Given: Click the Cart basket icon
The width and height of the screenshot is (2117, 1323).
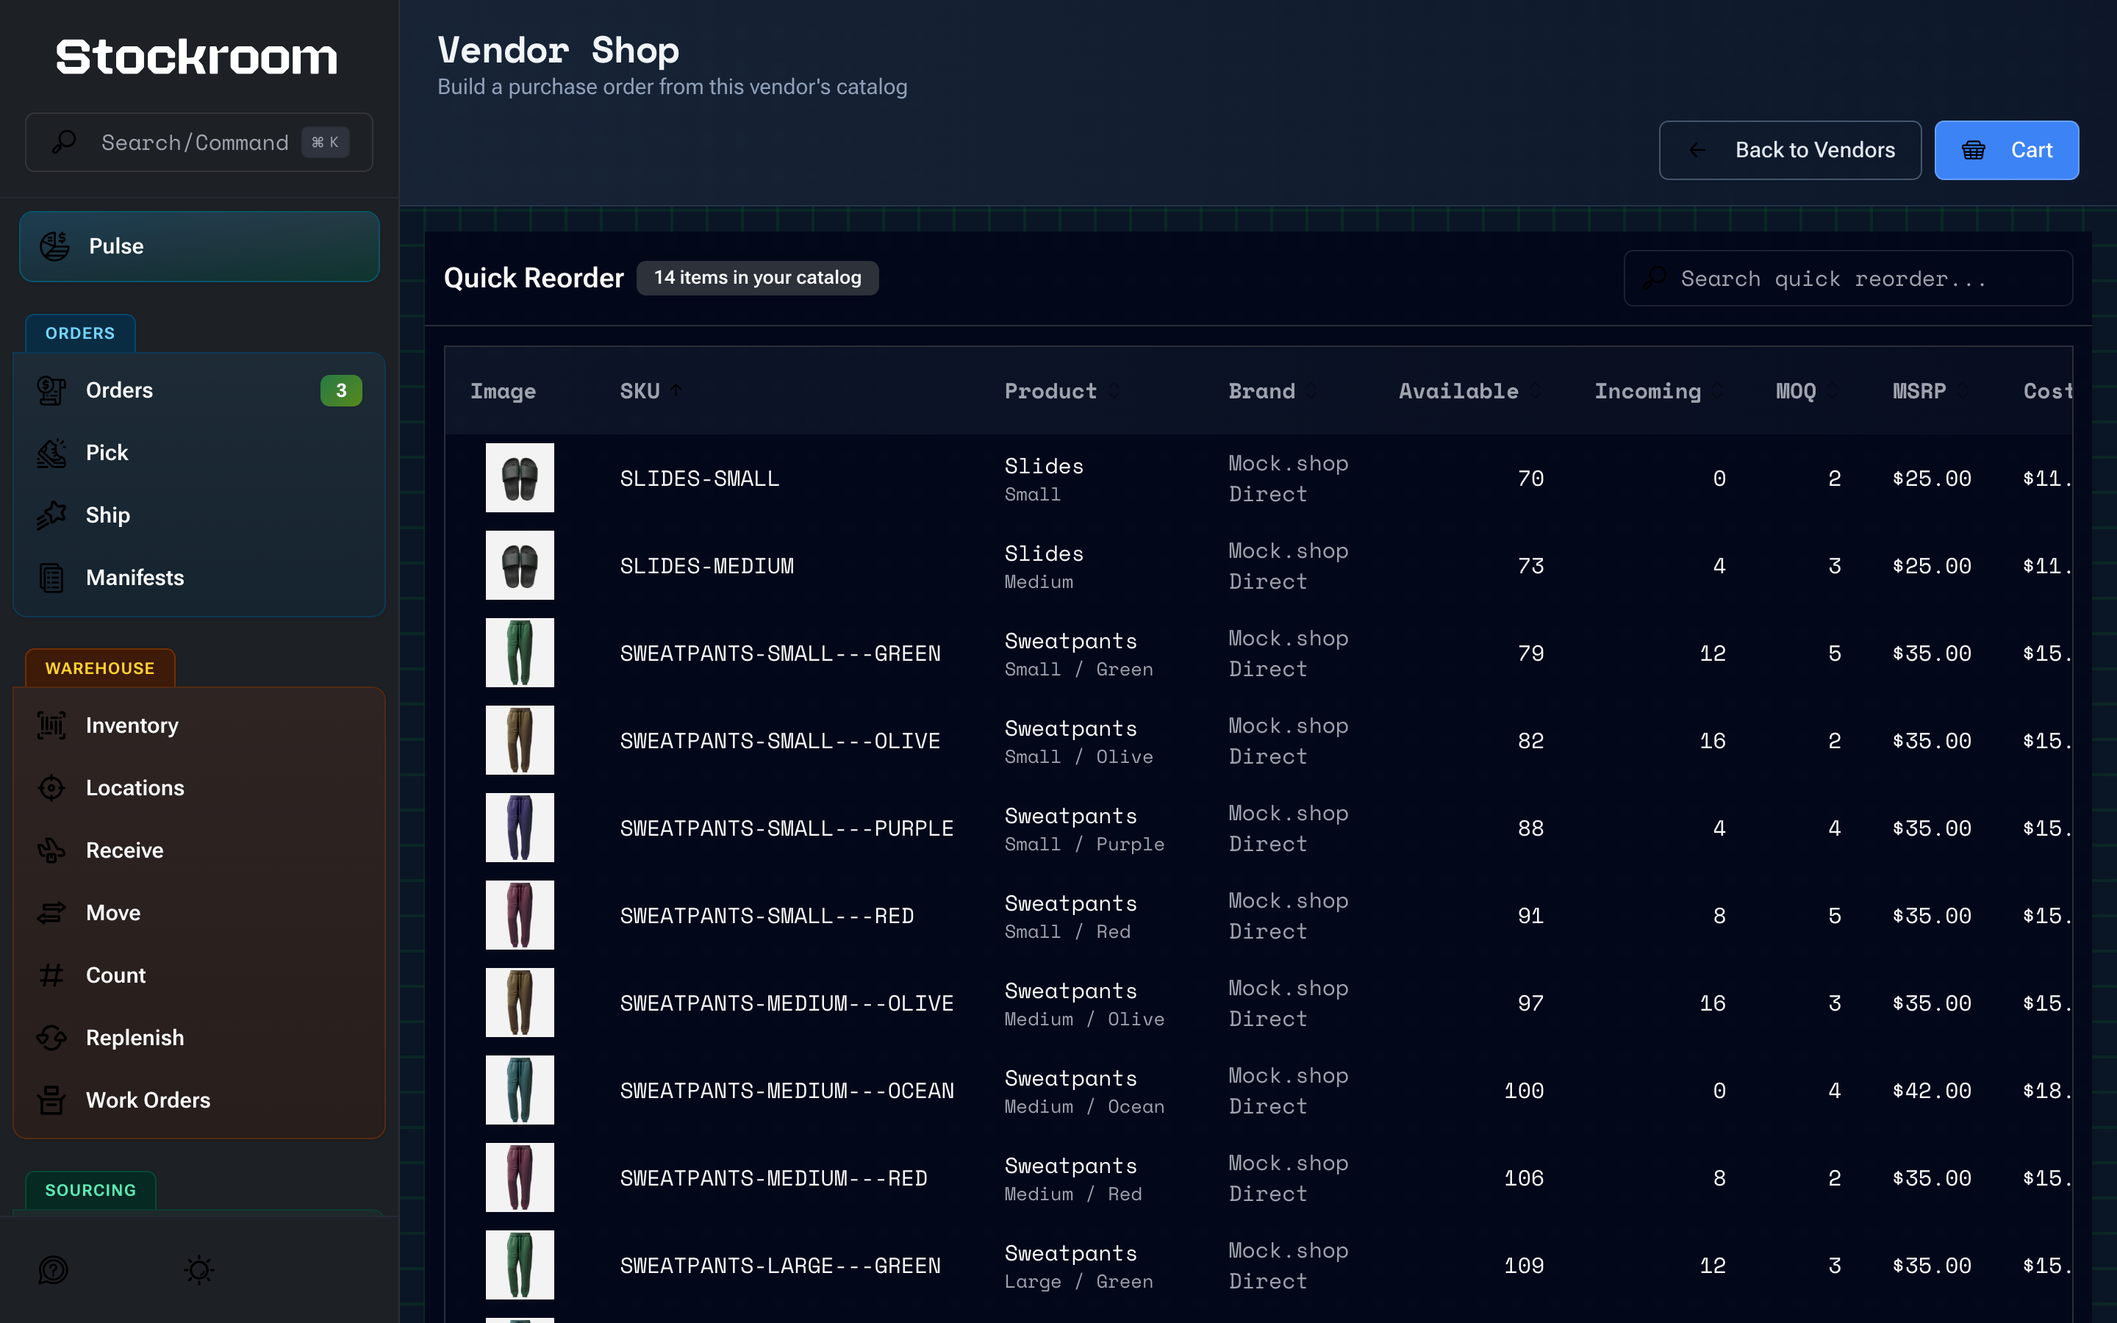Looking at the screenshot, I should (1974, 151).
